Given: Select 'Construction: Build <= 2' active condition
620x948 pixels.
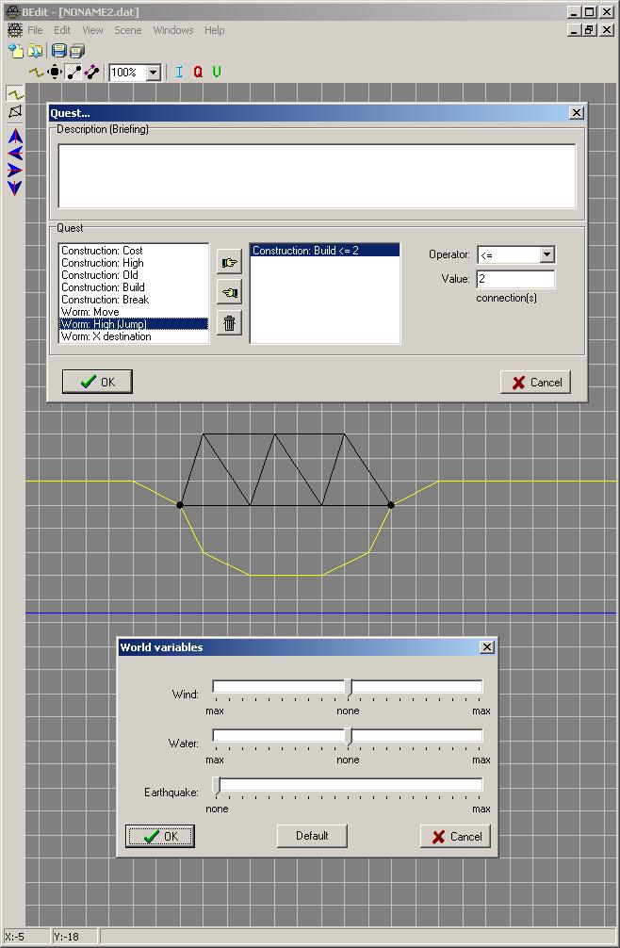Looking at the screenshot, I should [x=325, y=251].
